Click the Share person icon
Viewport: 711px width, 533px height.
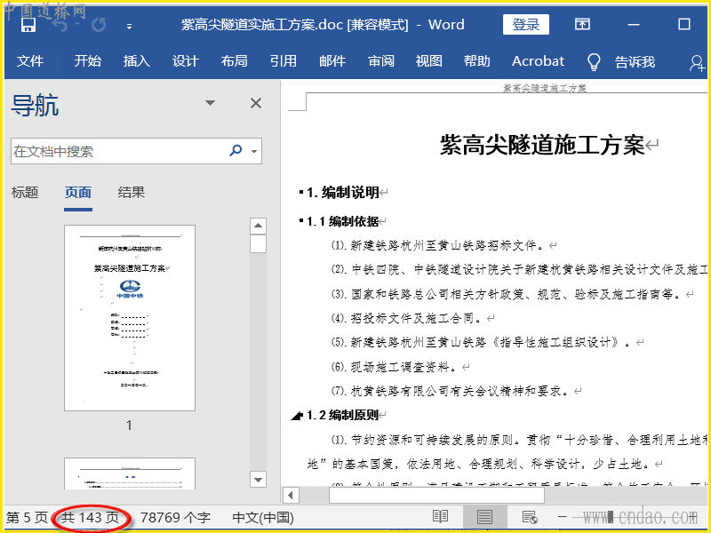(x=697, y=63)
